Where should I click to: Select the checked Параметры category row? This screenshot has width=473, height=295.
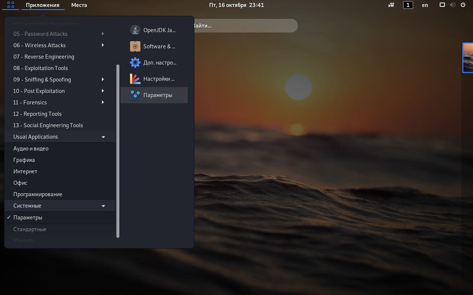point(60,218)
